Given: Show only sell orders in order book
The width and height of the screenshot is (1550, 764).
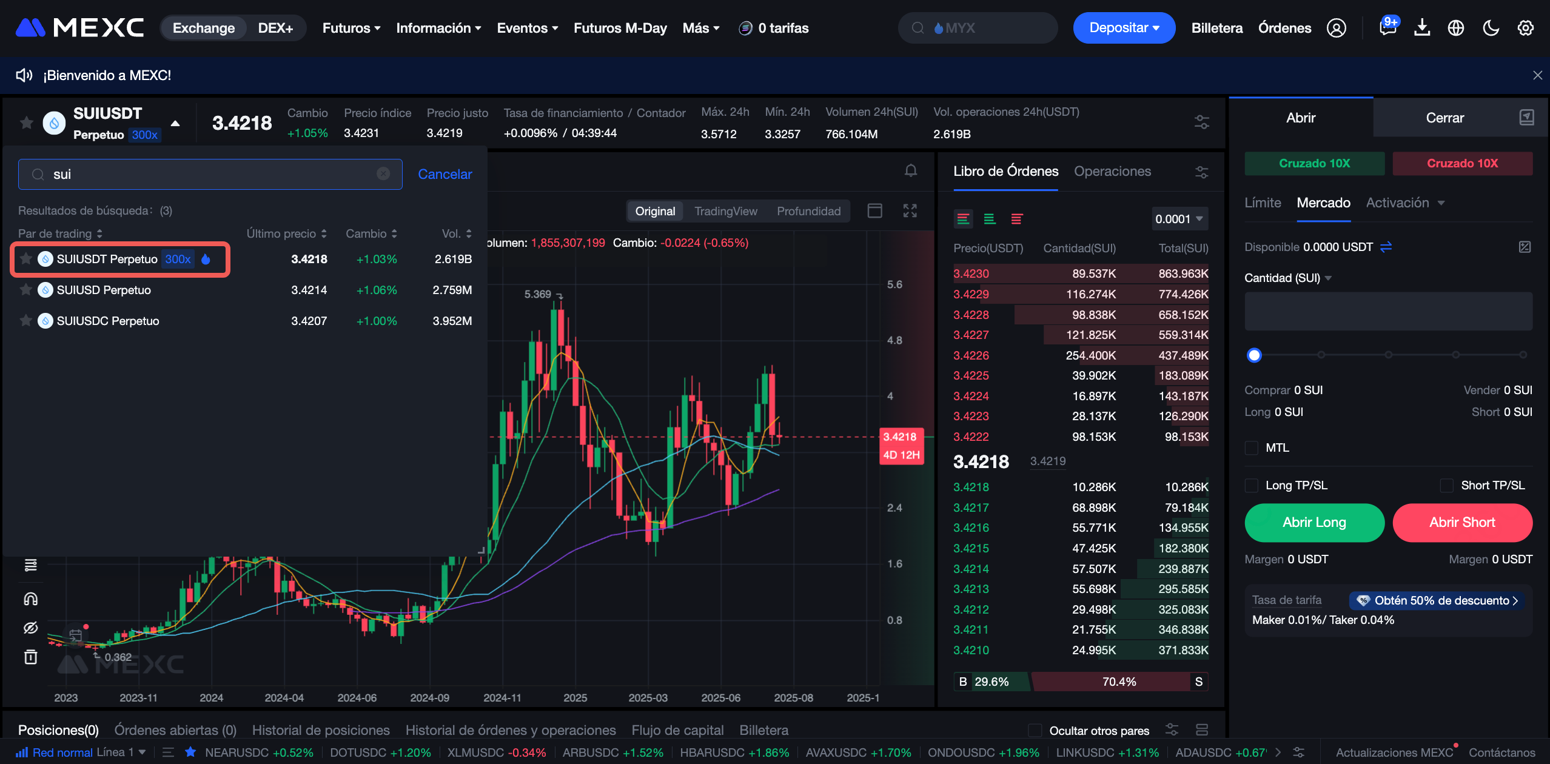Looking at the screenshot, I should pos(1017,219).
